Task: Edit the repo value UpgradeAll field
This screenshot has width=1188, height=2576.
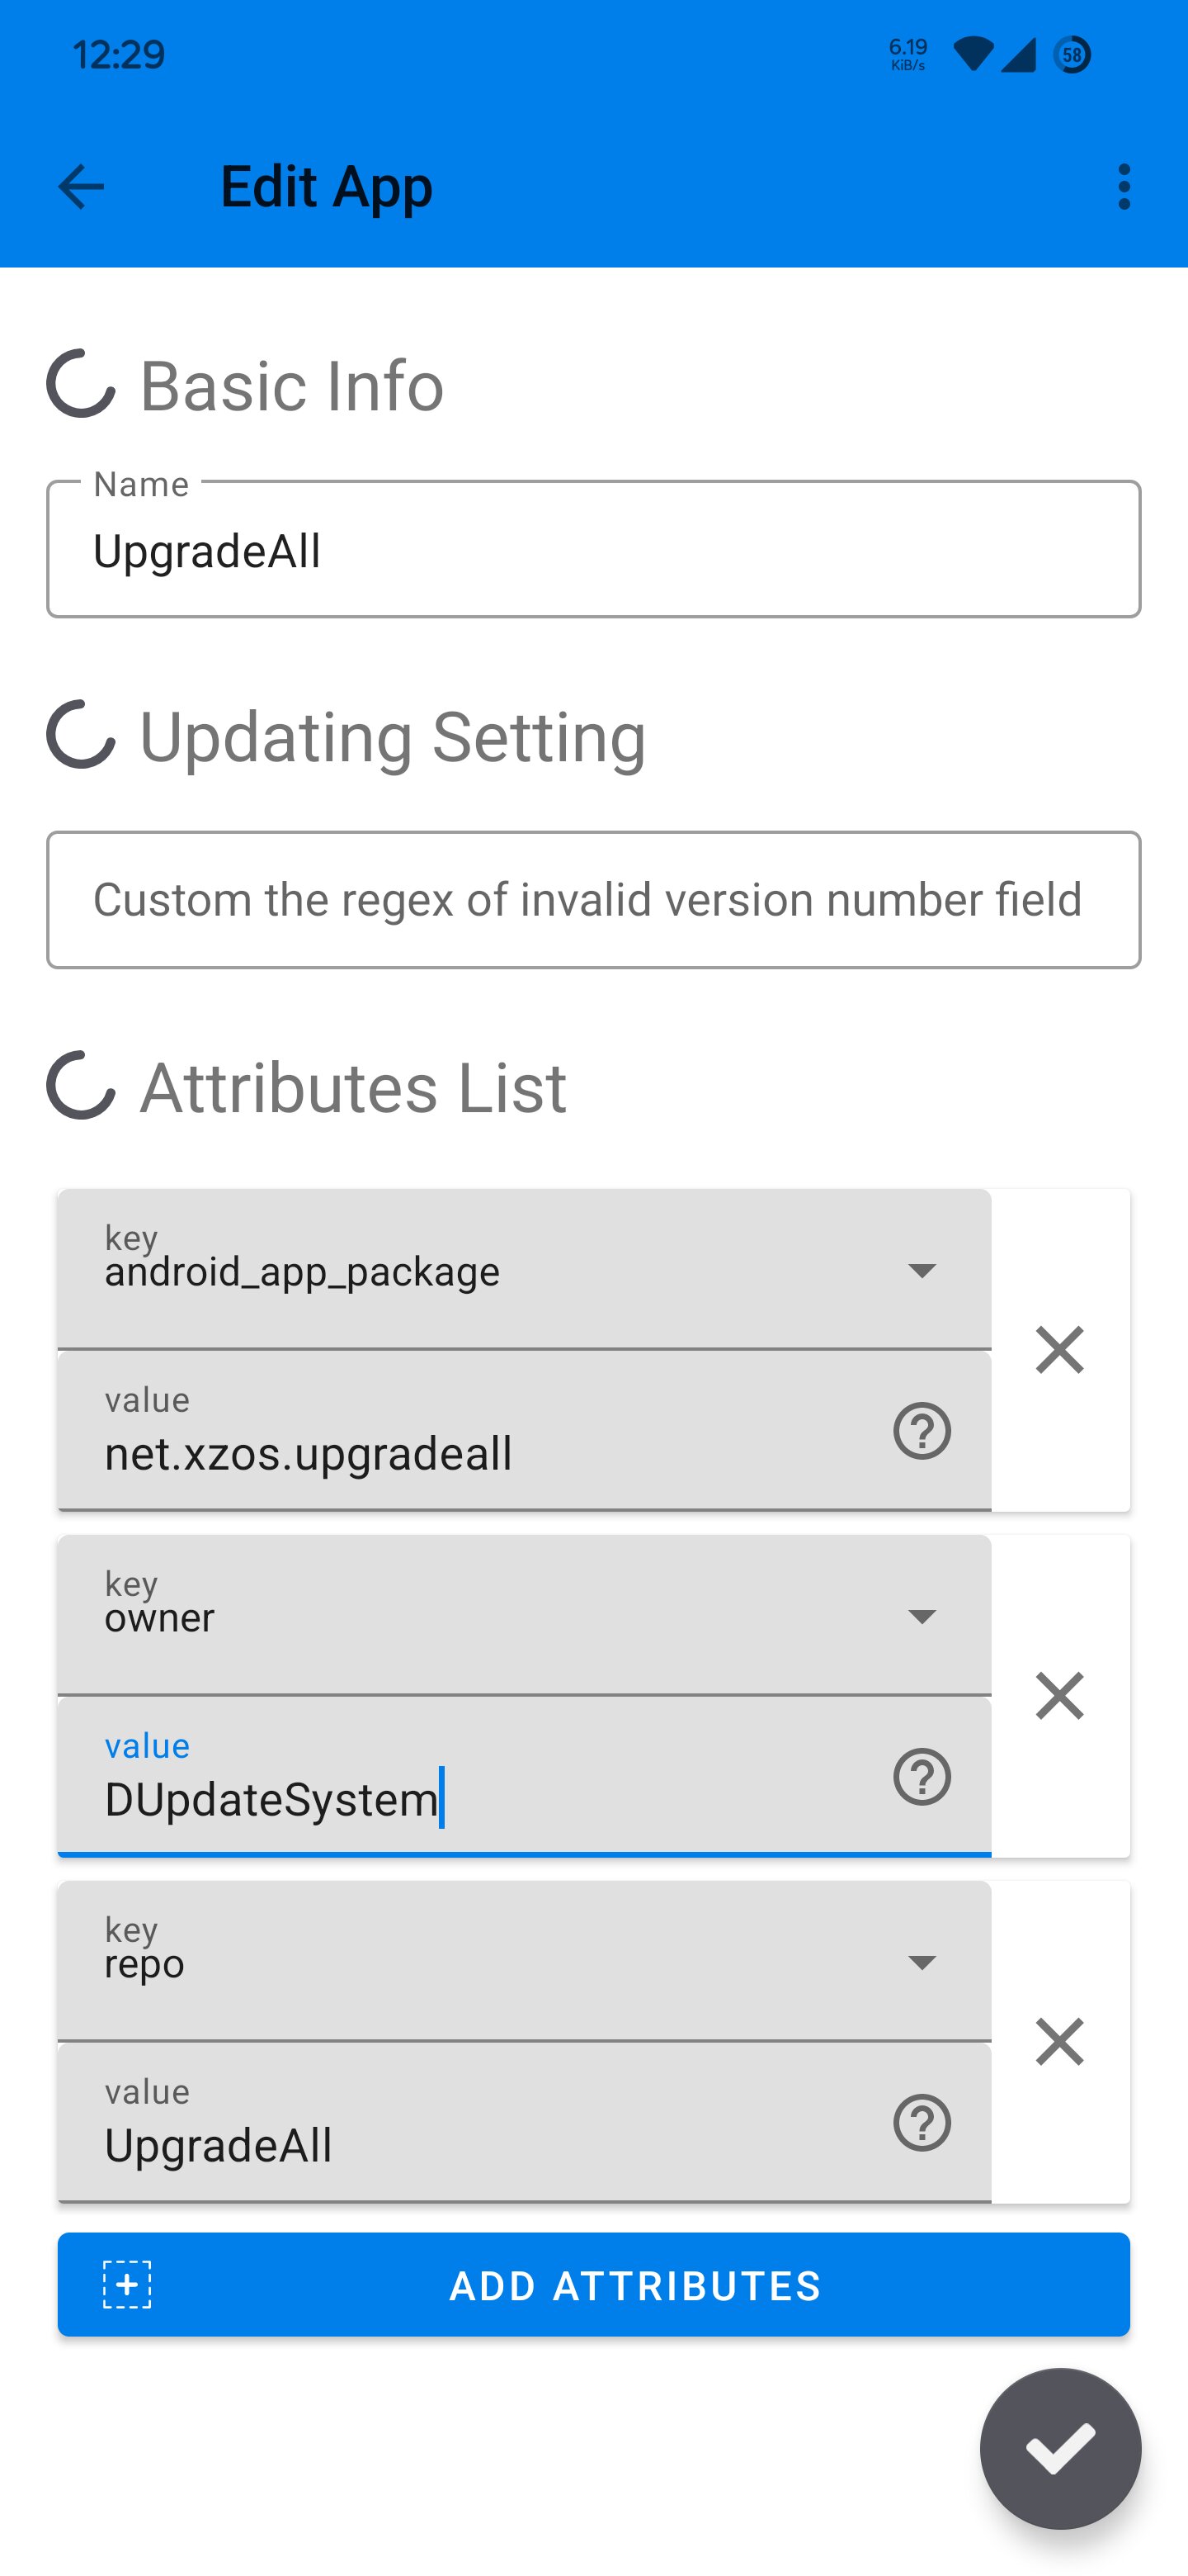Action: pos(469,2144)
